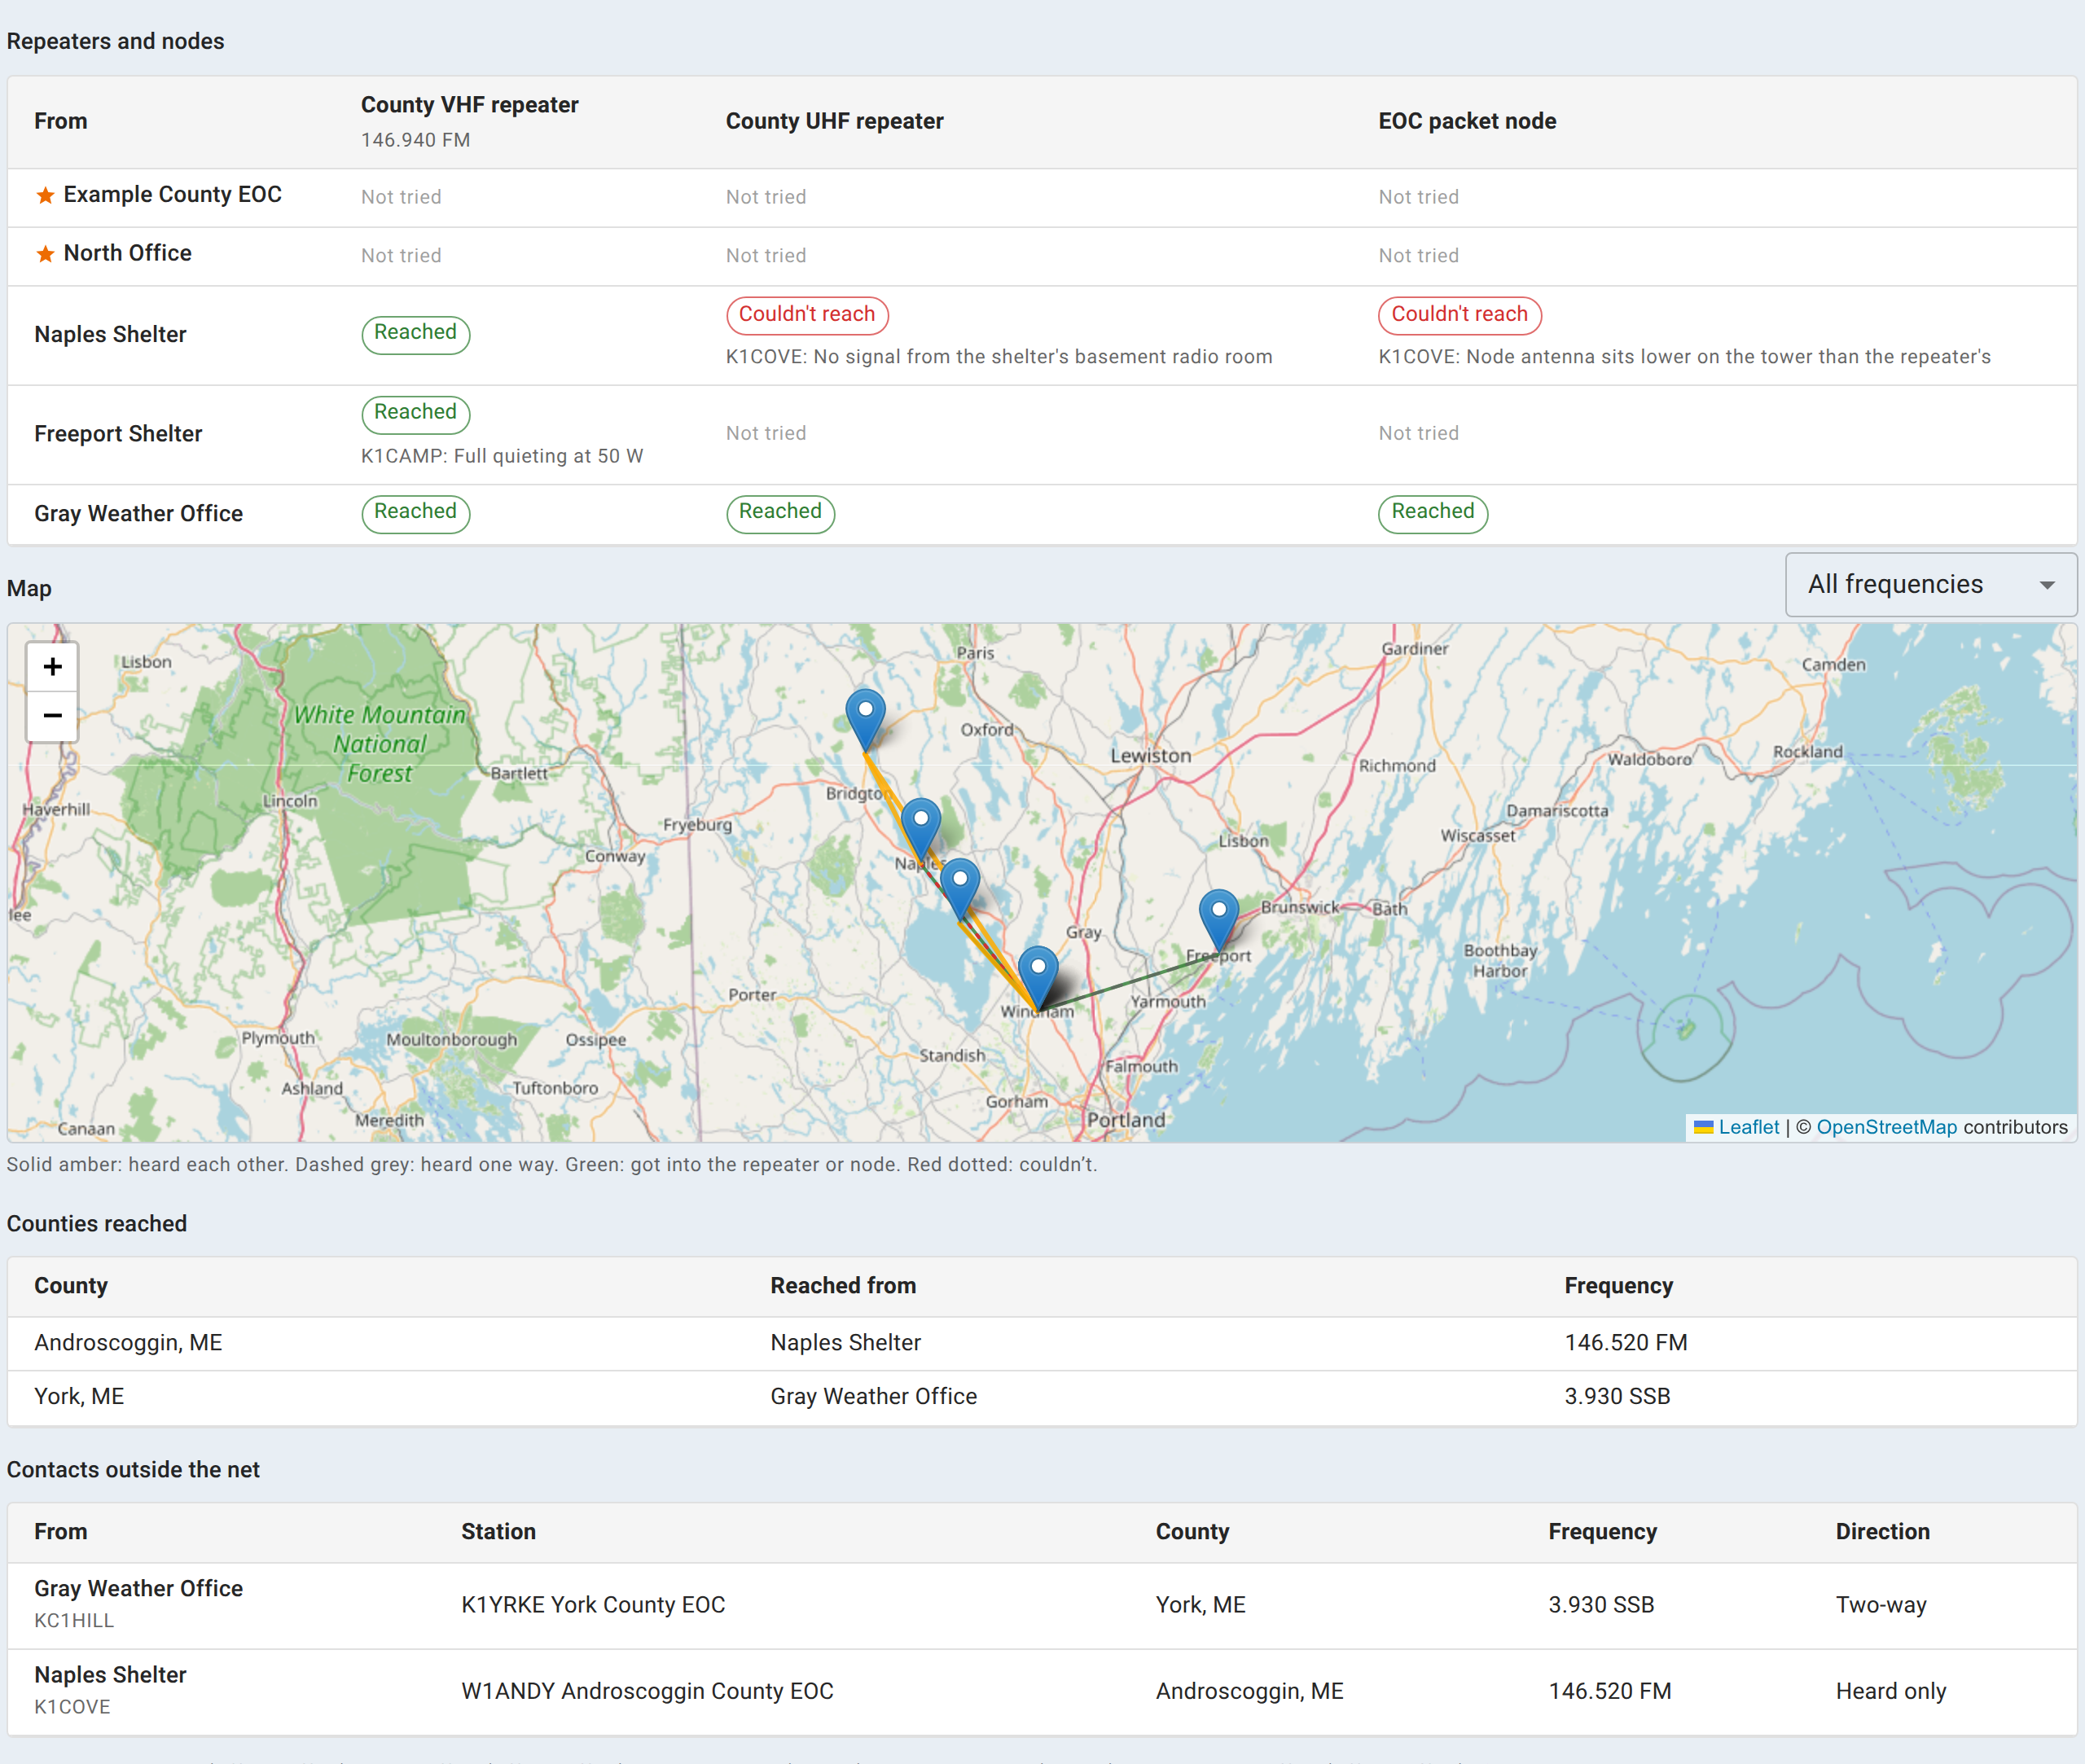2085x1764 pixels.
Task: Click the County UHF repeater column header
Action: click(834, 121)
